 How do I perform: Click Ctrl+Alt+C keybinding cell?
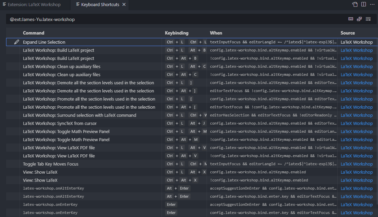[x=182, y=75]
